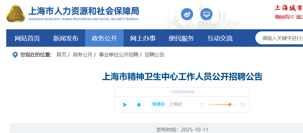This screenshot has height=133, width=303.
Task: Click the blue location pin icon
Action: coord(15,55)
